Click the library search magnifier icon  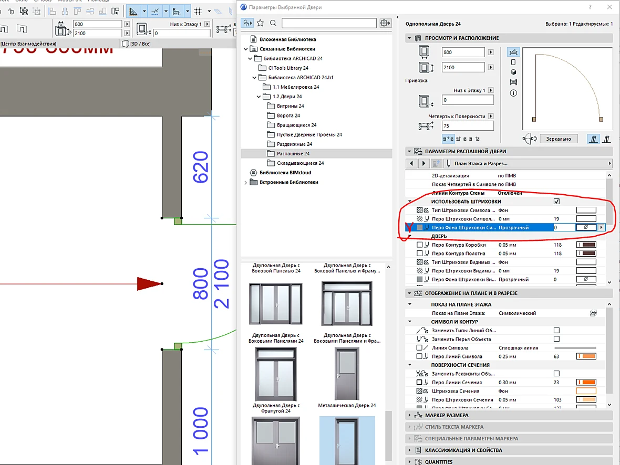(x=273, y=23)
